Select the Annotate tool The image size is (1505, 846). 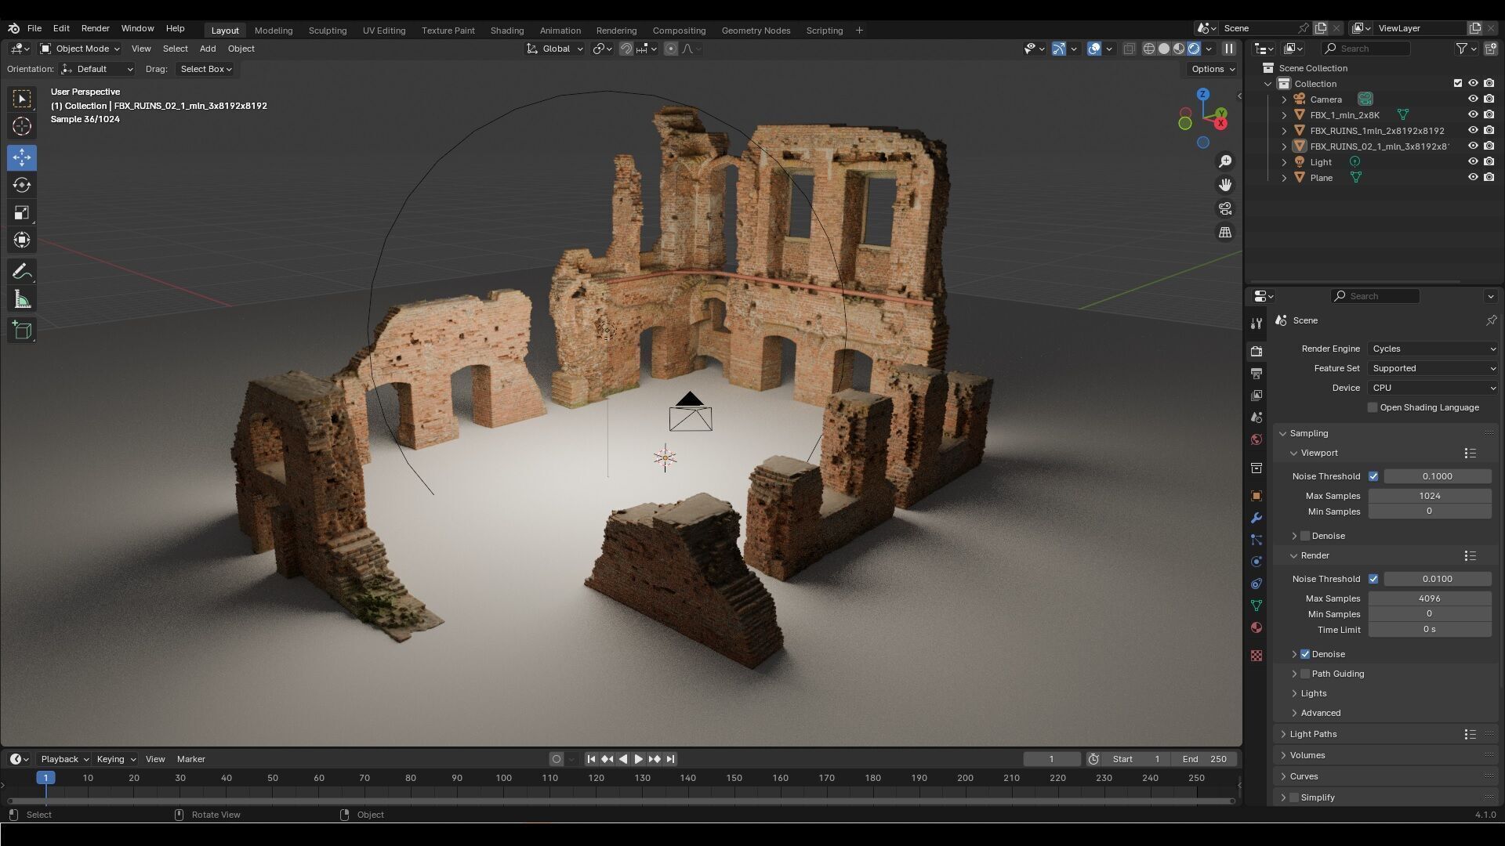22,272
